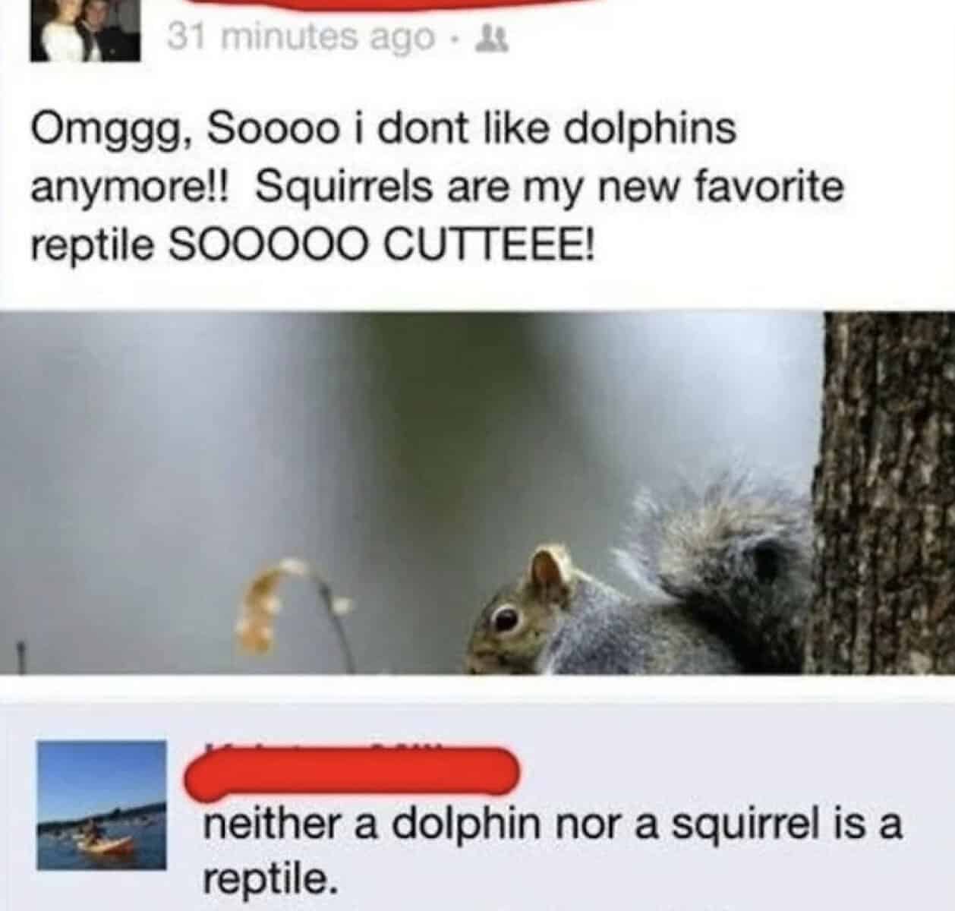Click the word "reptile." in the comment
This screenshot has width=955, height=911.
269,878
